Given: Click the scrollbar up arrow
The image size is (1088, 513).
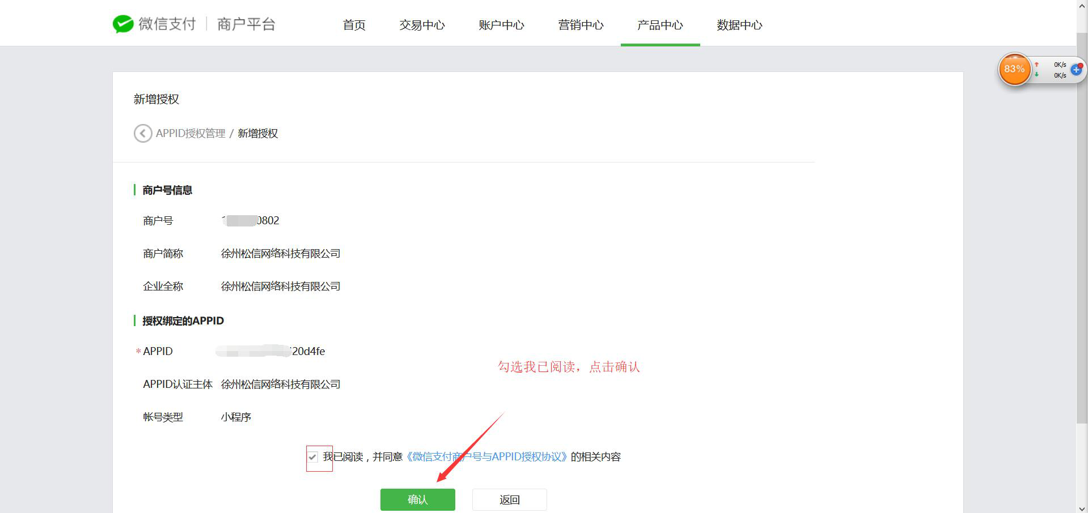Looking at the screenshot, I should click(1082, 5).
